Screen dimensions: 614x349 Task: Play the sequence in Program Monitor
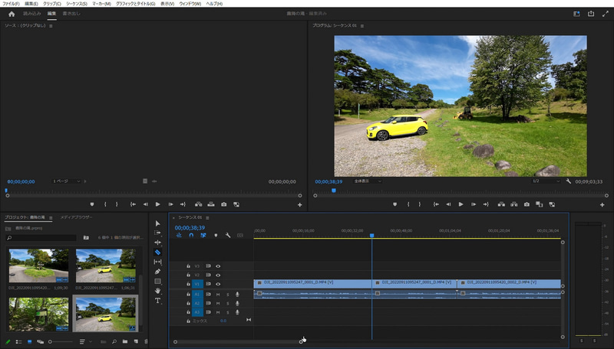pyautogui.click(x=460, y=204)
